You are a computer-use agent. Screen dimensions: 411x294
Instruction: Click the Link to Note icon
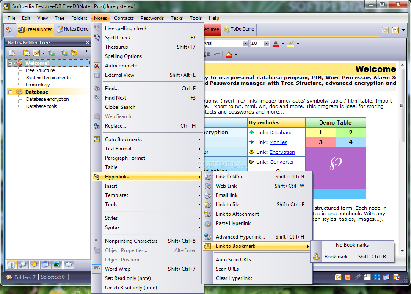208,177
